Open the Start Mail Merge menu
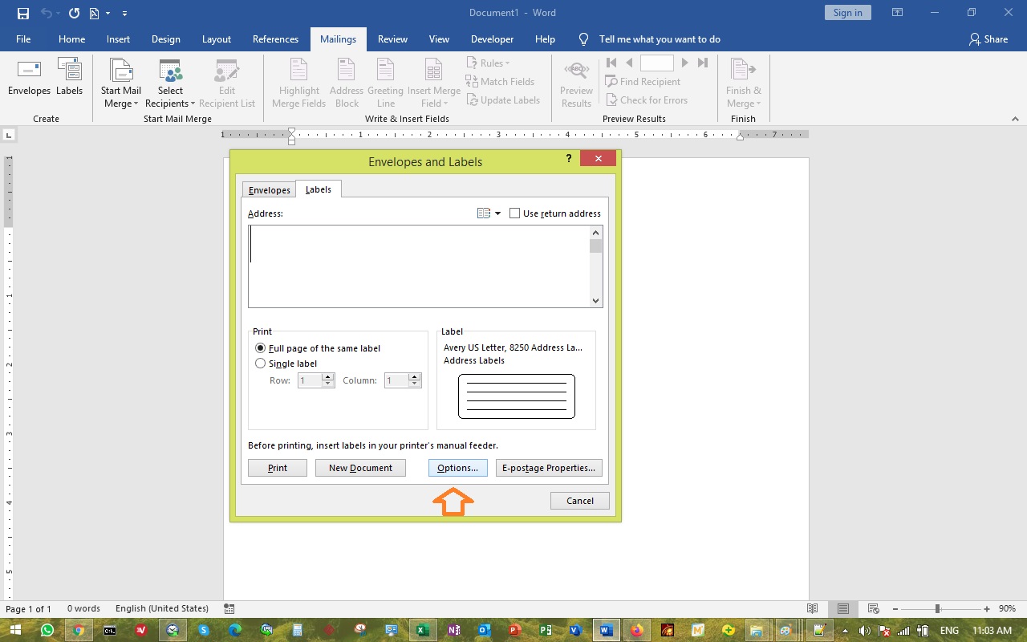1027x642 pixels. 120,83
